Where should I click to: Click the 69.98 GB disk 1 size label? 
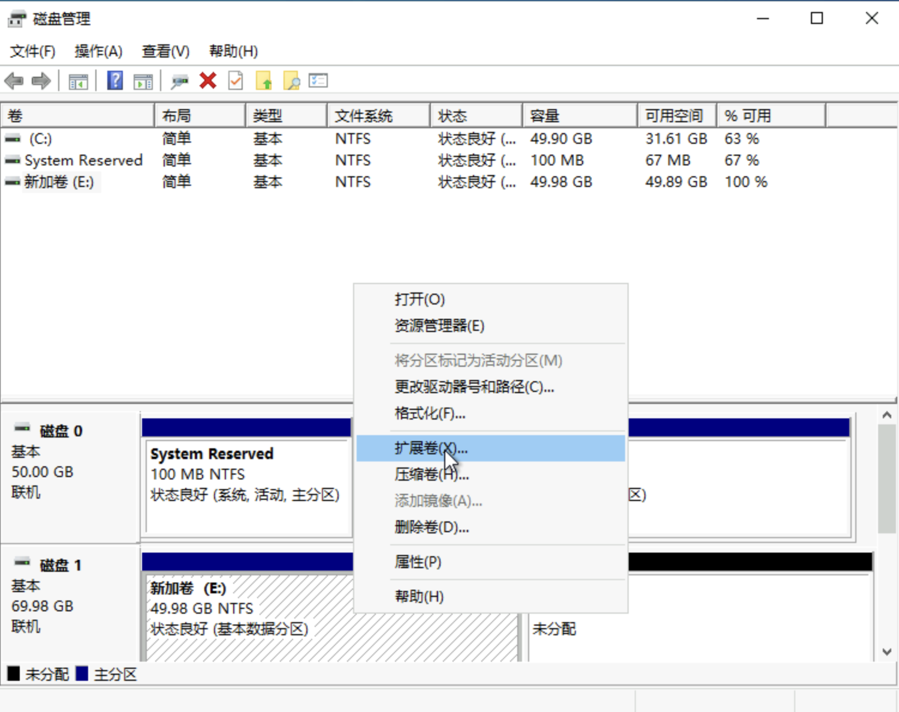click(x=43, y=606)
